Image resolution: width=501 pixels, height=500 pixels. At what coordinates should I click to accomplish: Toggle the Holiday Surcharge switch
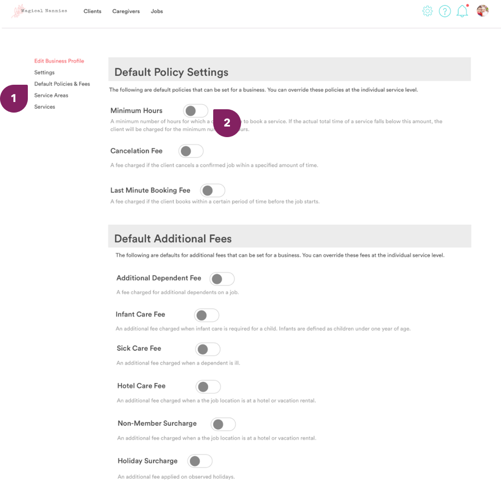click(200, 462)
